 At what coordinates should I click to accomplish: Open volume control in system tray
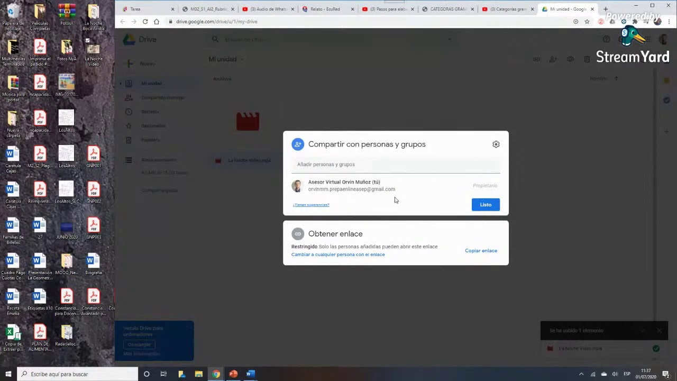click(x=615, y=374)
